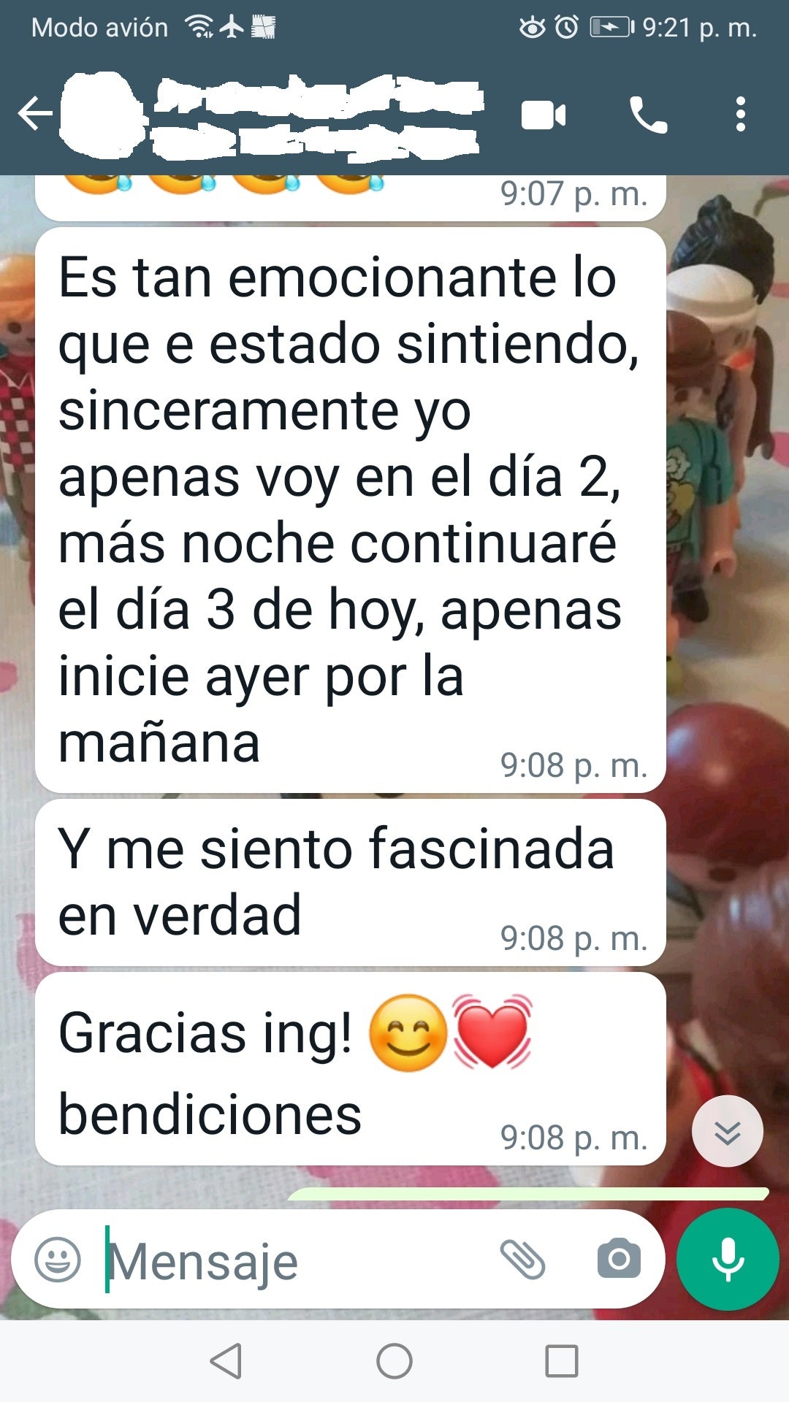The image size is (789, 1402).
Task: Select the "Y me siento fascinada" message
Action: tap(351, 882)
